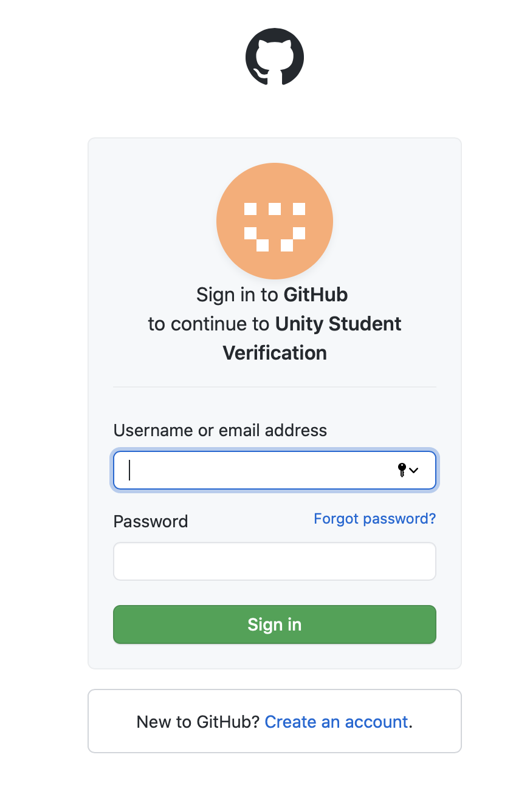
Task: Click the period after Create an account
Action: click(411, 727)
